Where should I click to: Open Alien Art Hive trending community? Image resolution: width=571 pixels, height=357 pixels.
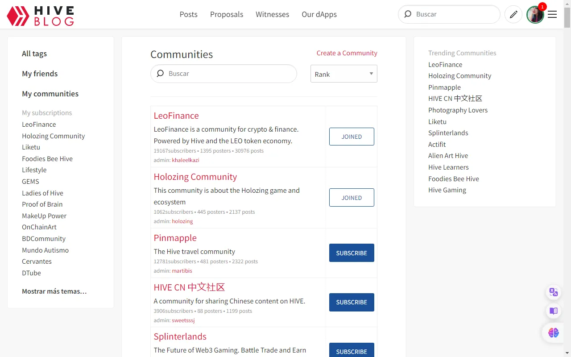(x=448, y=156)
